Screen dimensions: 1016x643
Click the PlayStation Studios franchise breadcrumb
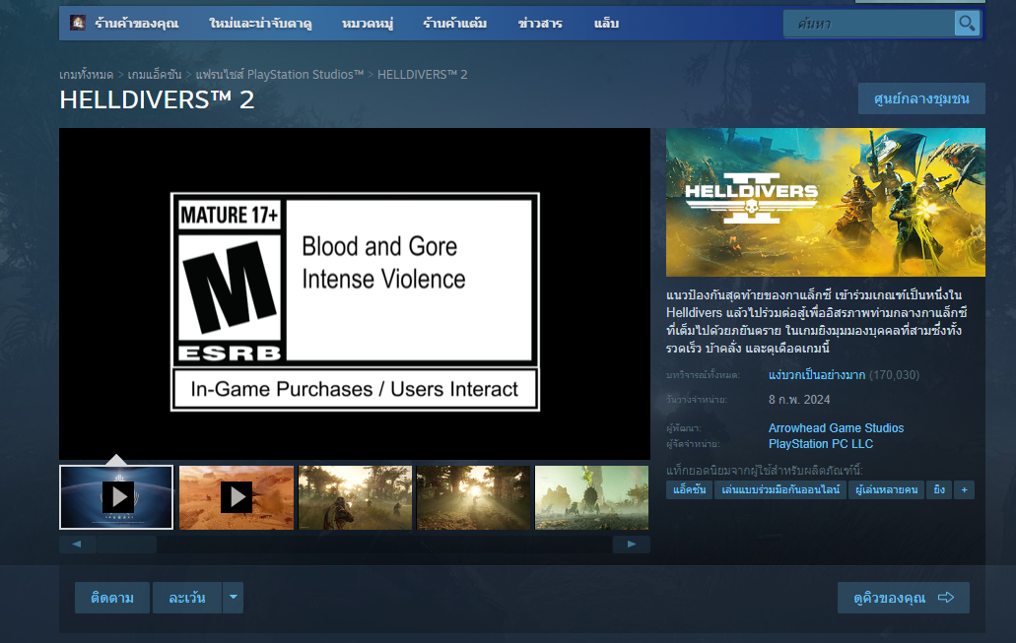coord(280,75)
